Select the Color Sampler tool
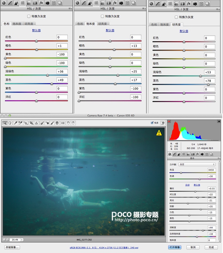223x253 pixels. pos(21,123)
